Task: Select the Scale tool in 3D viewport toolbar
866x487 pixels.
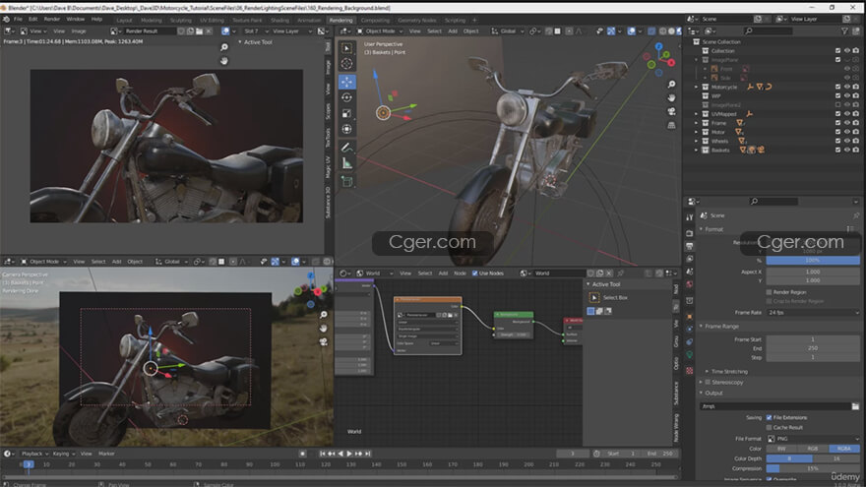Action: (346, 113)
